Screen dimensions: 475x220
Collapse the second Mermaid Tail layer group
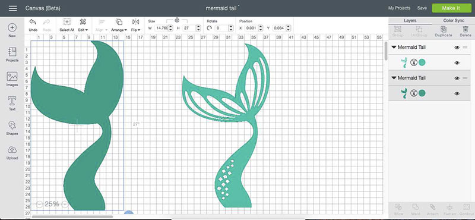click(x=394, y=78)
